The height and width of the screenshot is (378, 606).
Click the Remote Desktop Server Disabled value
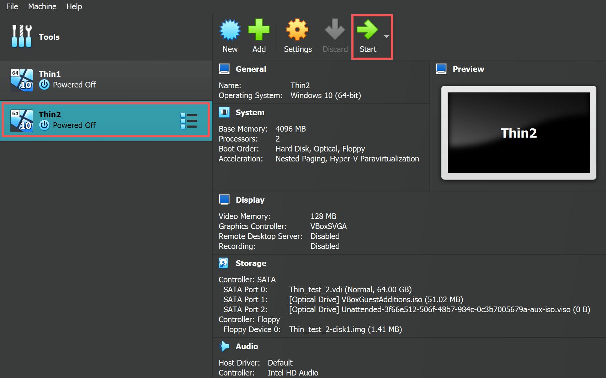pos(325,236)
